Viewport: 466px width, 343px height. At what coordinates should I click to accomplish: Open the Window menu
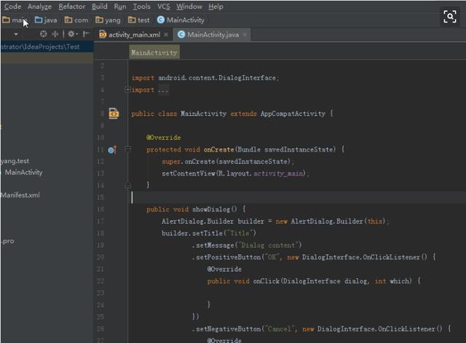(189, 7)
